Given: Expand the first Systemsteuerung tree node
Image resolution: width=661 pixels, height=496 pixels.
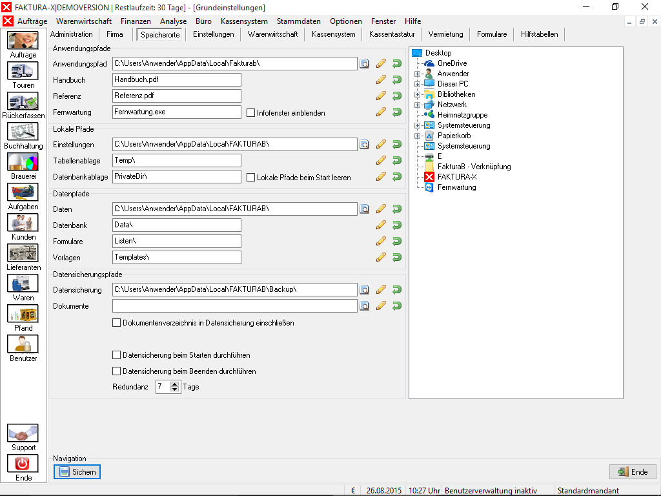Looking at the screenshot, I should [418, 125].
